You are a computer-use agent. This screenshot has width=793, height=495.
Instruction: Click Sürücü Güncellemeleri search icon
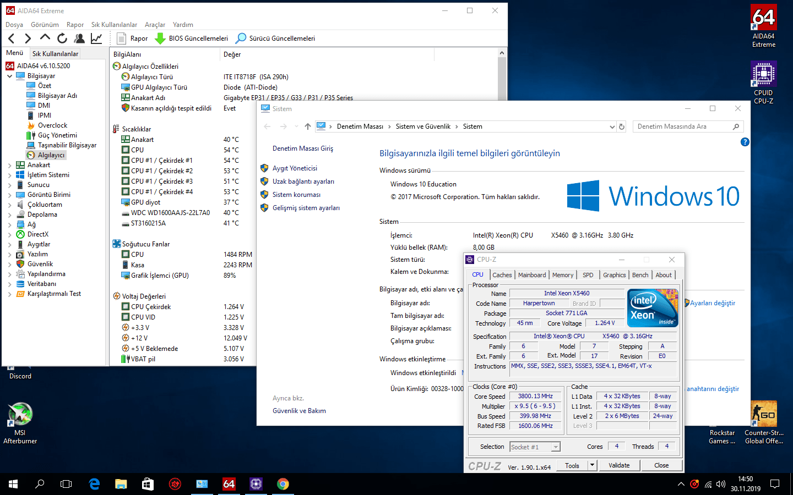pyautogui.click(x=241, y=38)
